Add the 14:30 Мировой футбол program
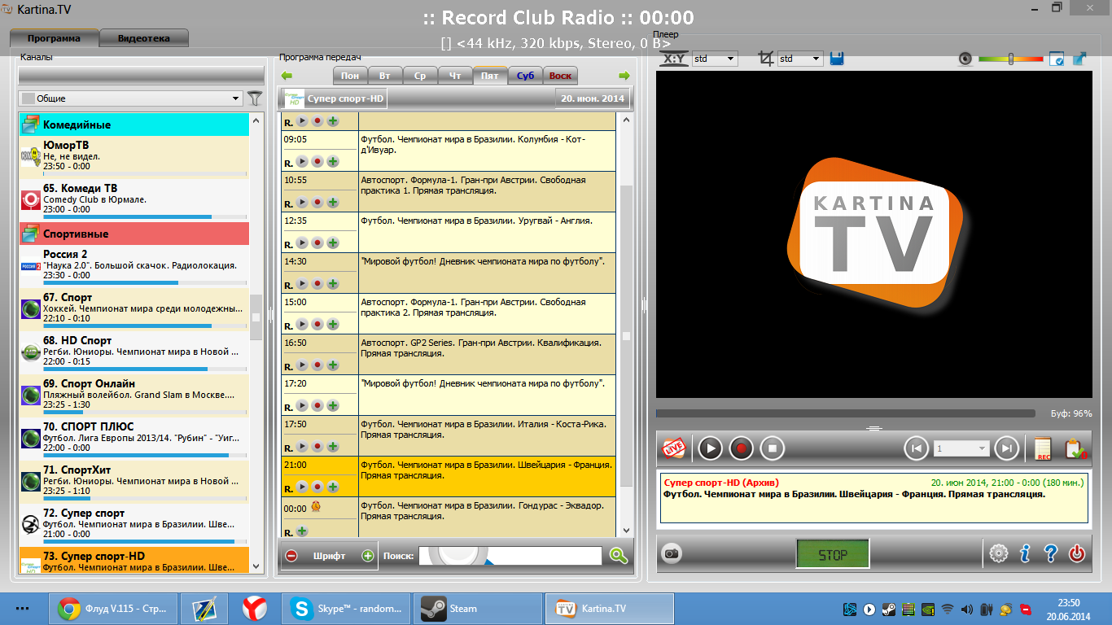The height and width of the screenshot is (625, 1112). [333, 283]
